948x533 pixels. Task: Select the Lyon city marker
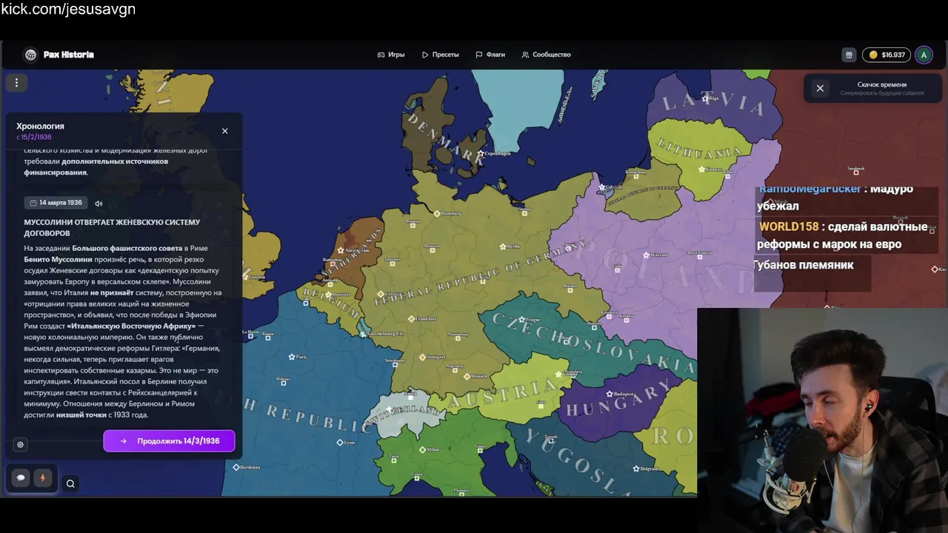coord(340,443)
